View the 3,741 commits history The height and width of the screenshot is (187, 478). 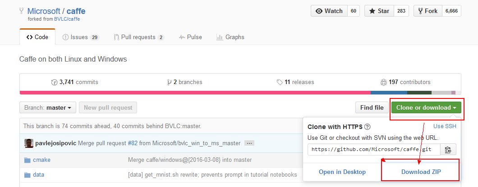click(x=75, y=82)
